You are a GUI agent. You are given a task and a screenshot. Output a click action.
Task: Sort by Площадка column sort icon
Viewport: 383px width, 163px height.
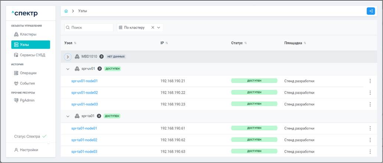305,43
